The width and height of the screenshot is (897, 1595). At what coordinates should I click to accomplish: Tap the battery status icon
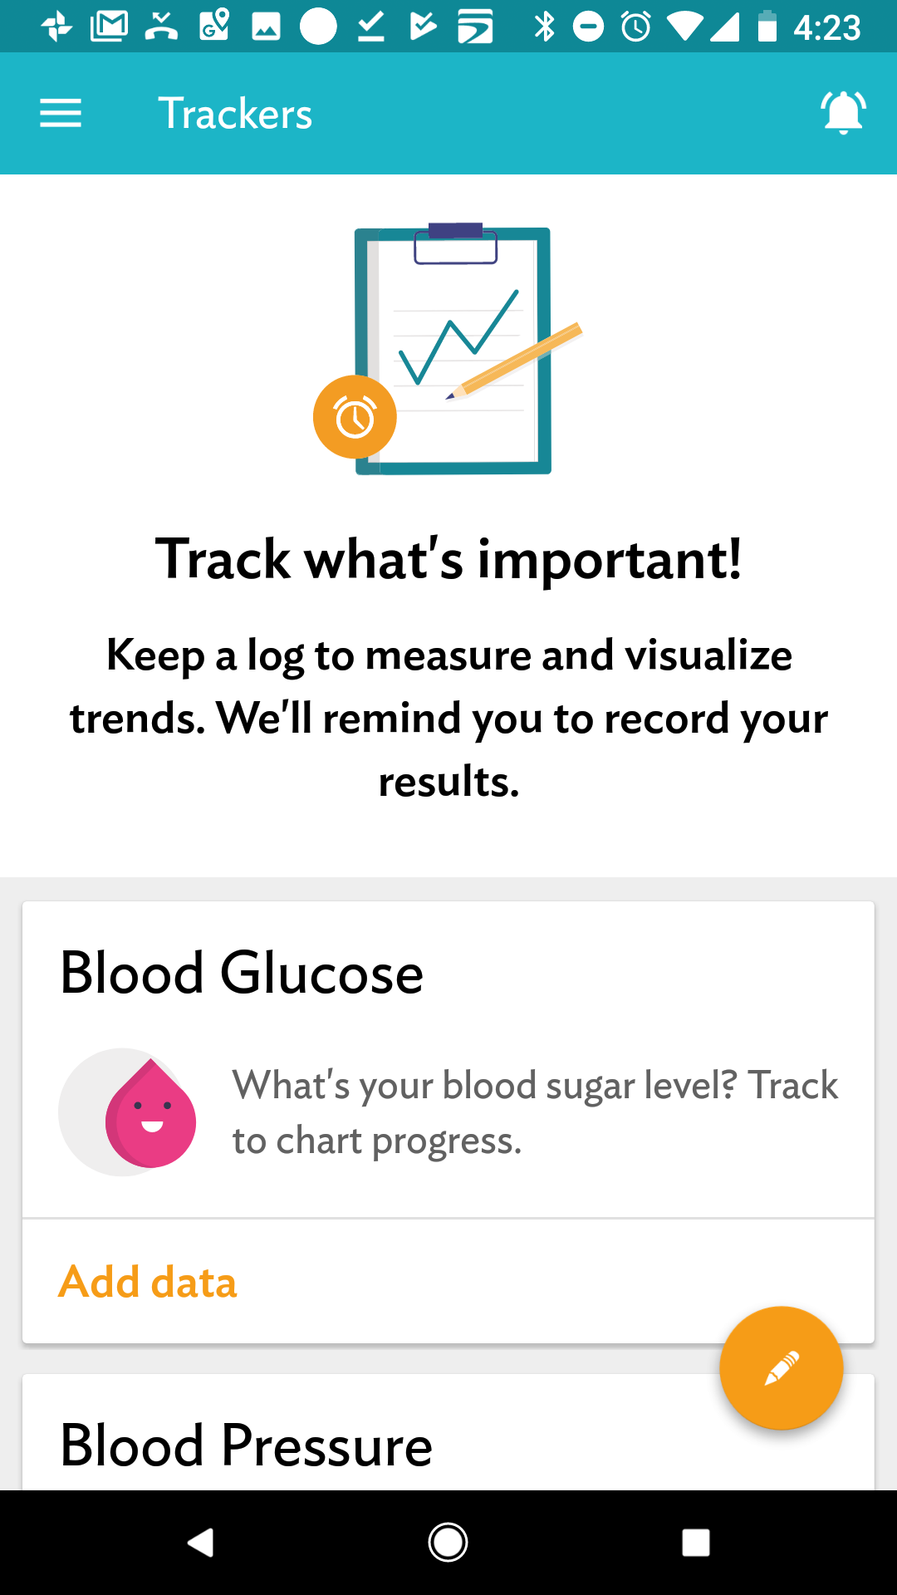click(x=767, y=27)
